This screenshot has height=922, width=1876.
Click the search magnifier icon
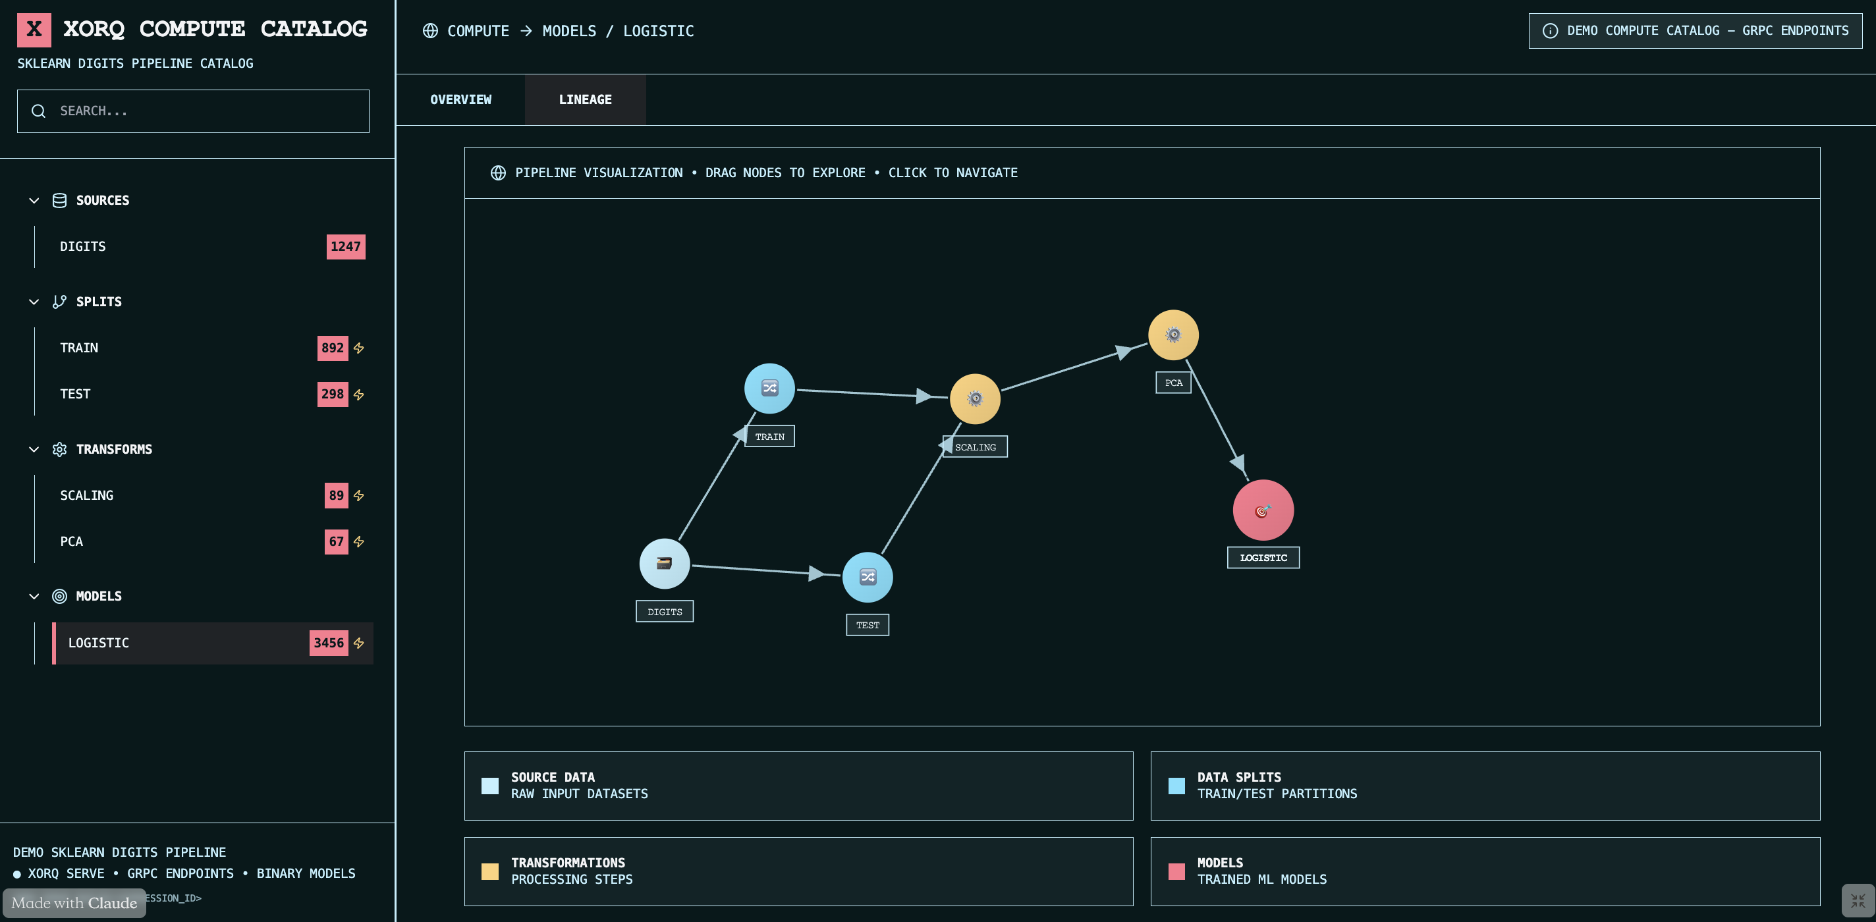(x=39, y=111)
